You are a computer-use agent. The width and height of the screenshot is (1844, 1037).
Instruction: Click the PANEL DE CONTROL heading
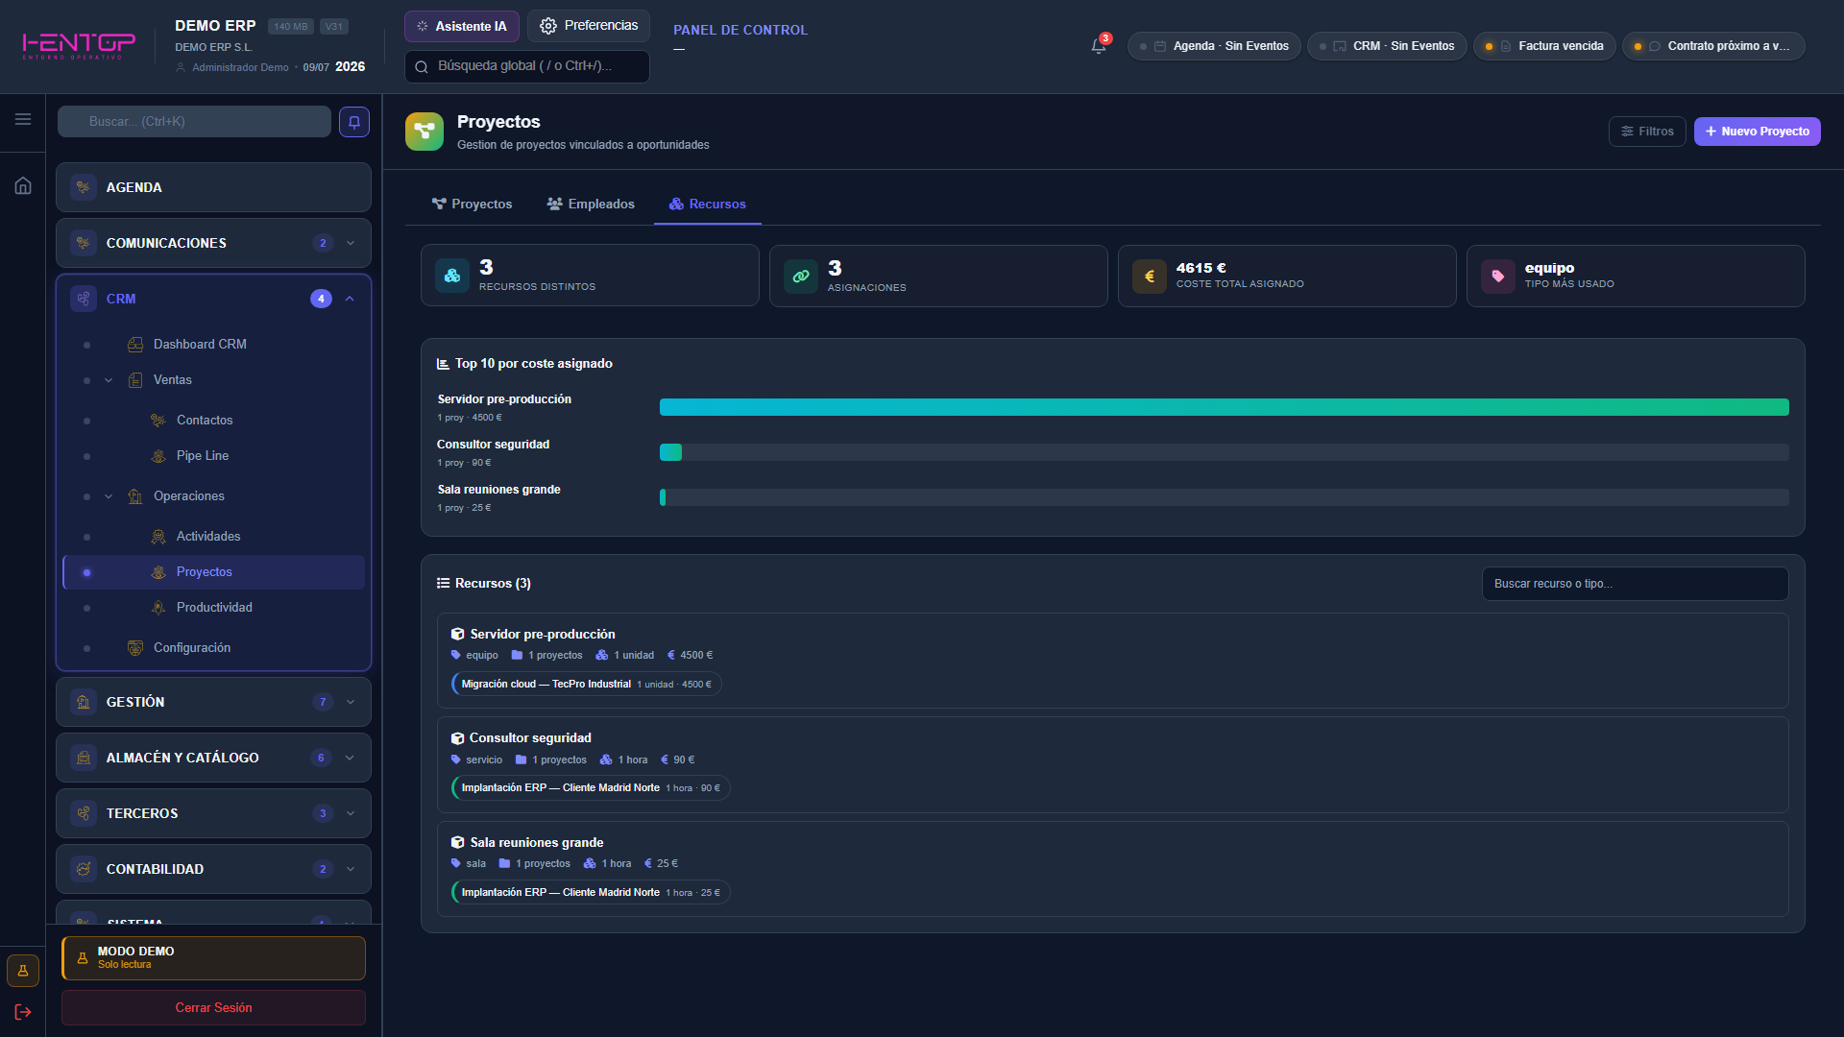pyautogui.click(x=740, y=30)
